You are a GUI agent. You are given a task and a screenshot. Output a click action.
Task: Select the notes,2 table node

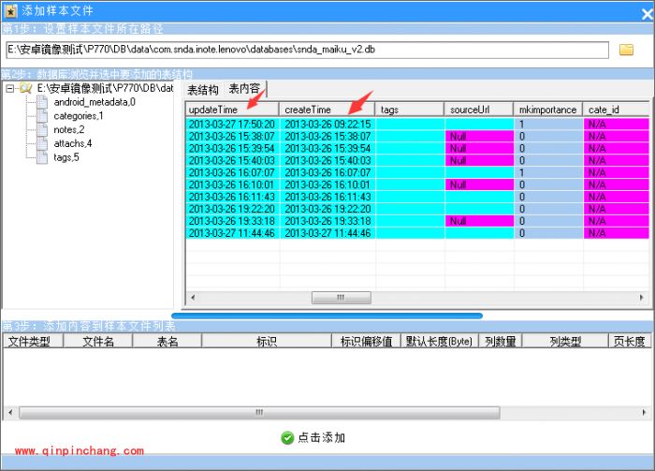(68, 130)
